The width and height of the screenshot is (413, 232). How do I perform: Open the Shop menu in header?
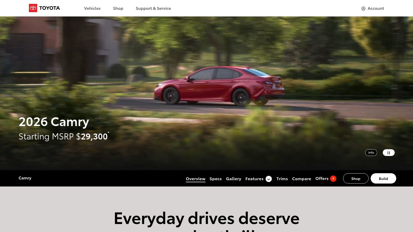[x=118, y=8]
